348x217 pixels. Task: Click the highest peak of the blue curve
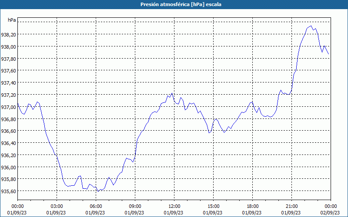311,26
